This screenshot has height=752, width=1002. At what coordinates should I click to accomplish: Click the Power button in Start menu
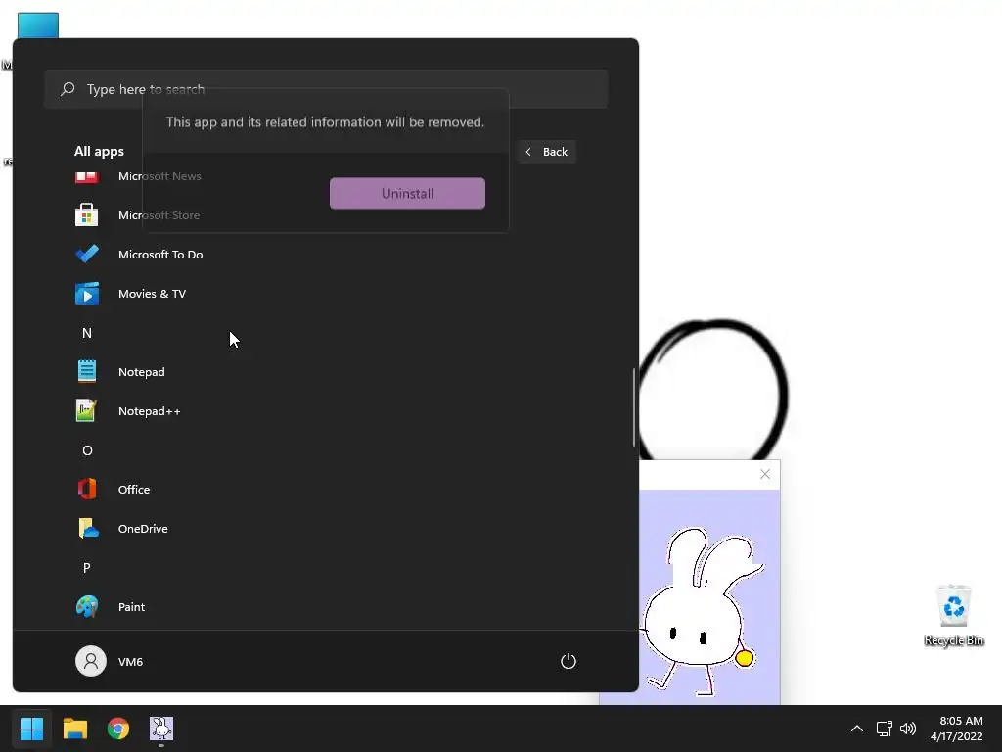569,661
